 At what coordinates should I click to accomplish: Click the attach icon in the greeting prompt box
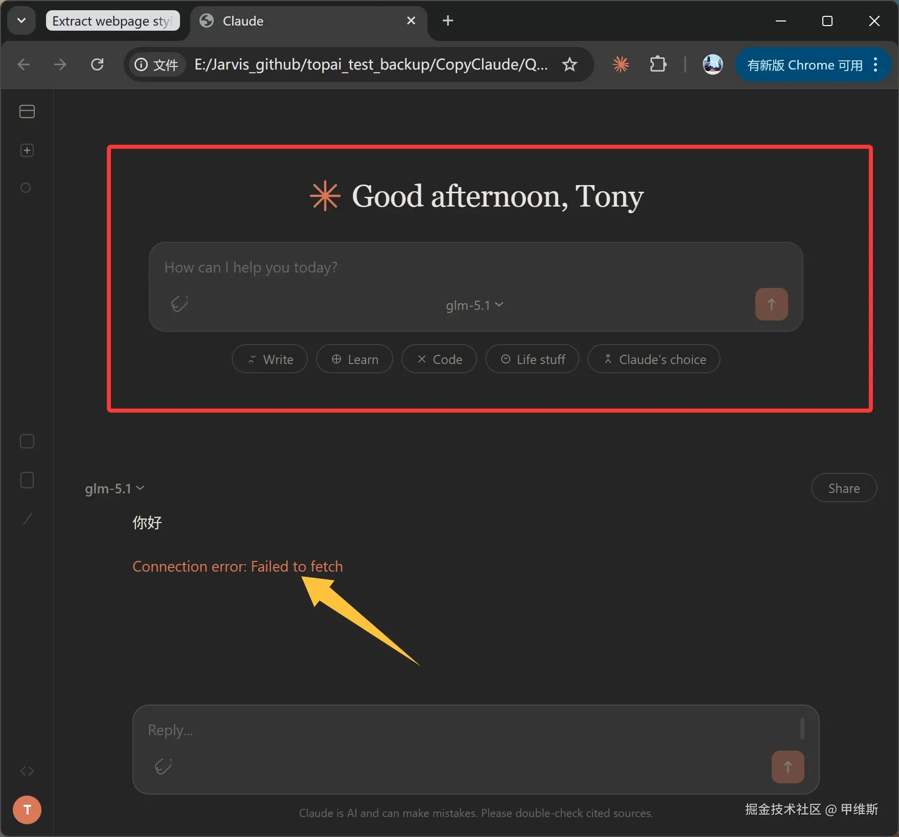179,304
